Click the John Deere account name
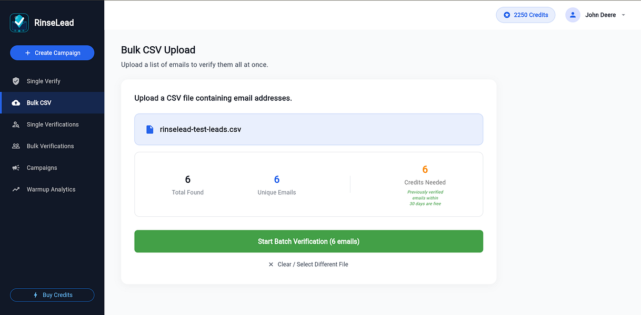The image size is (641, 315). [600, 15]
